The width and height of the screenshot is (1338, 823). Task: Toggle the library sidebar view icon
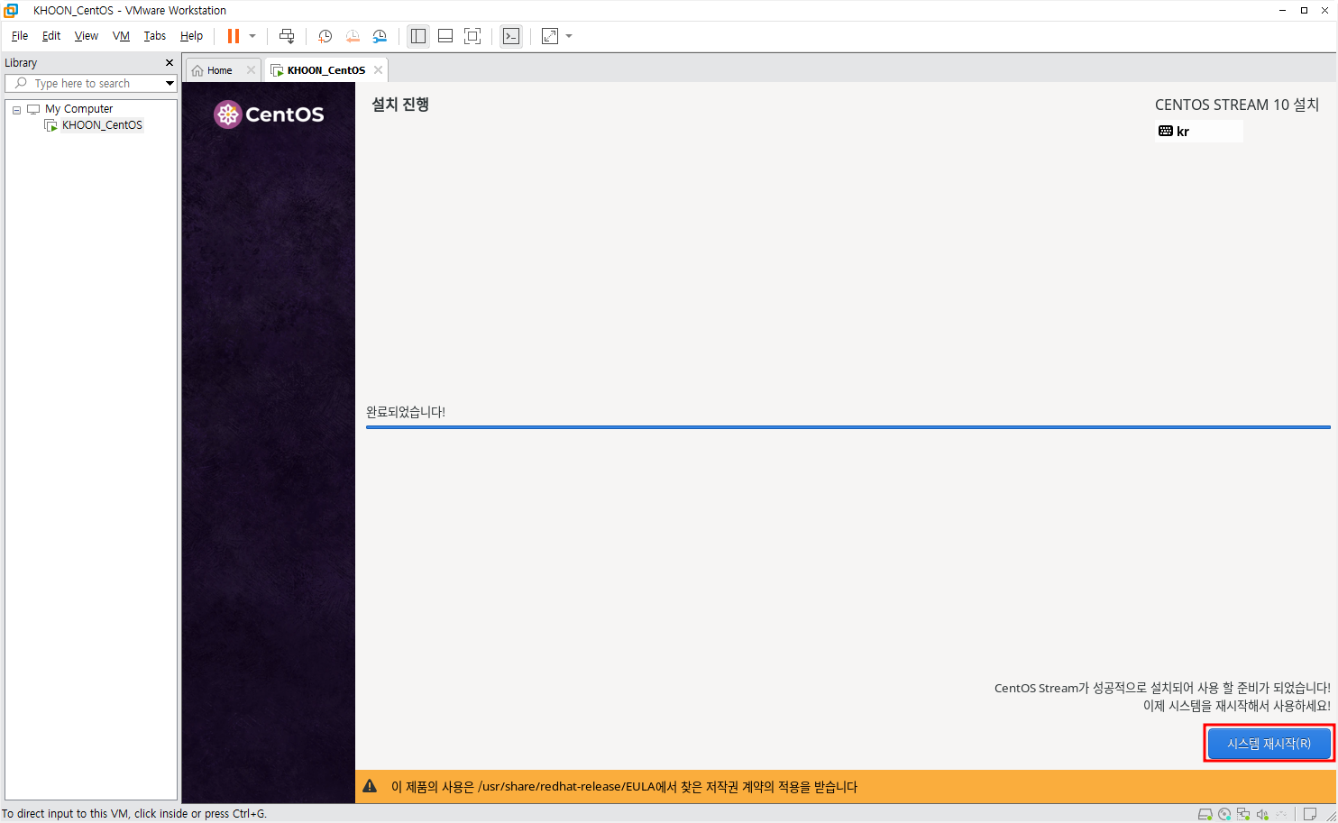[x=418, y=36]
